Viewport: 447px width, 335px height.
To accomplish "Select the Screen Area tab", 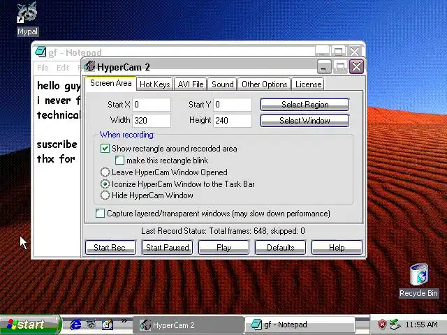I will coord(110,83).
